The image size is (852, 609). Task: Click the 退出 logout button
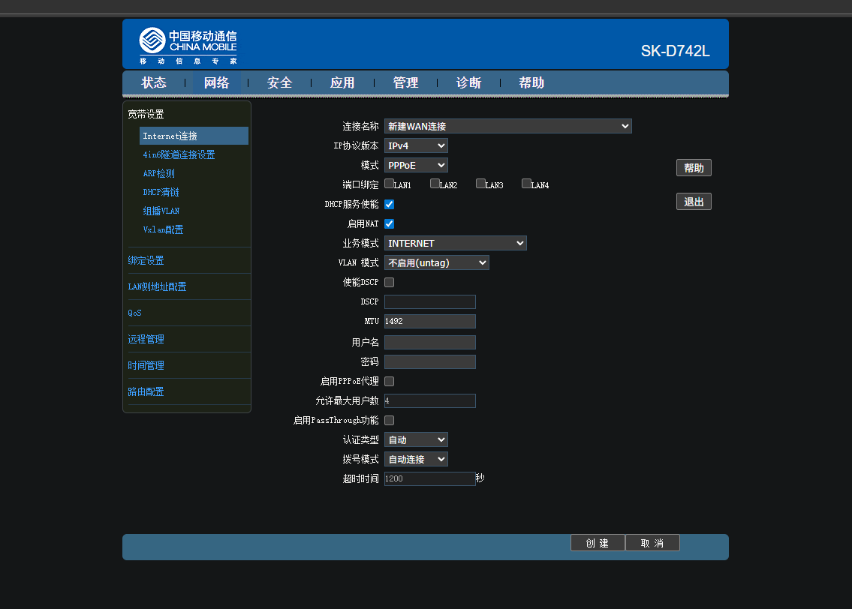pyautogui.click(x=694, y=202)
